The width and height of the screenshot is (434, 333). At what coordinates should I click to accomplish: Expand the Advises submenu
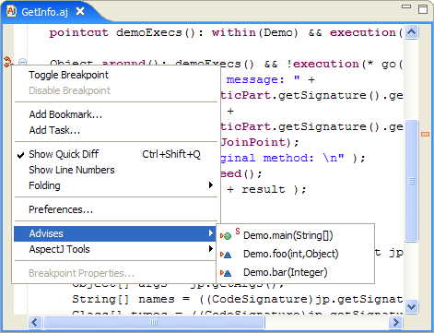pyautogui.click(x=115, y=233)
